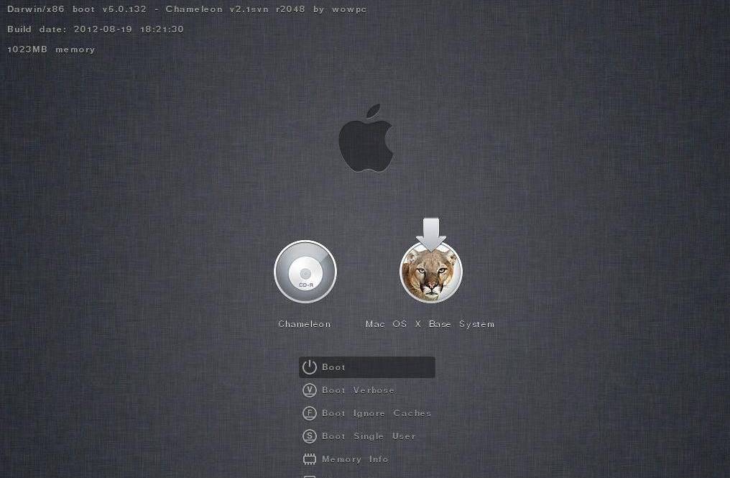The image size is (730, 478).
Task: Click the Apple logo
Action: coord(366,139)
